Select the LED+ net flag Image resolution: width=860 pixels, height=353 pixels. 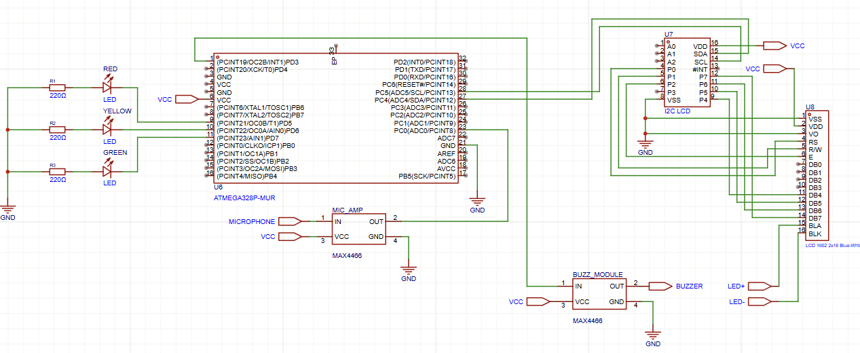pyautogui.click(x=760, y=286)
